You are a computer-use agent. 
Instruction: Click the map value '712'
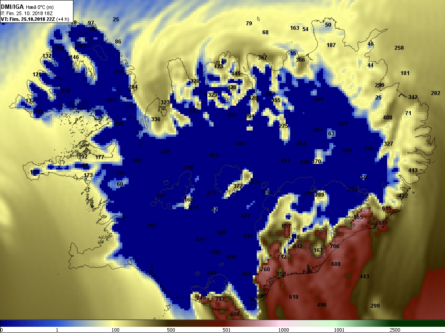(x=282, y=257)
